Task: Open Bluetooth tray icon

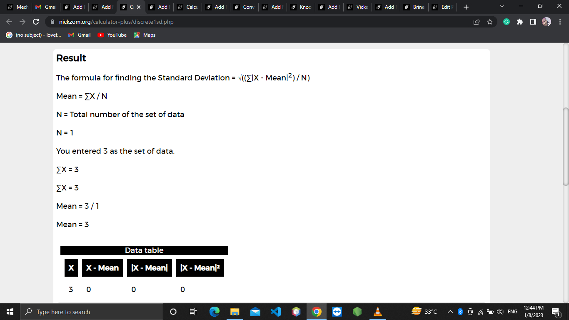Action: (x=460, y=312)
